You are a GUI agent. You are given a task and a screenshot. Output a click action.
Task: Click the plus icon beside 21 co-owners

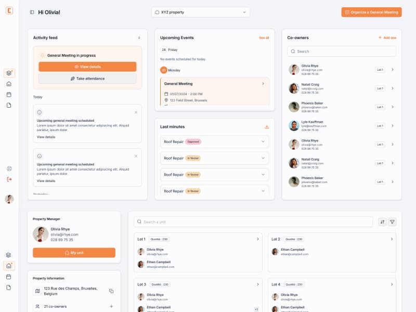(x=111, y=306)
